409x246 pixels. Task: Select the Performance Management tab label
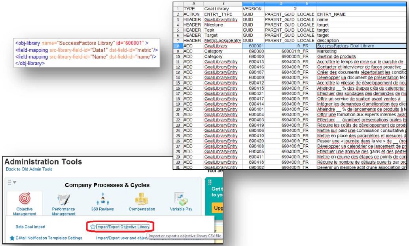64,211
